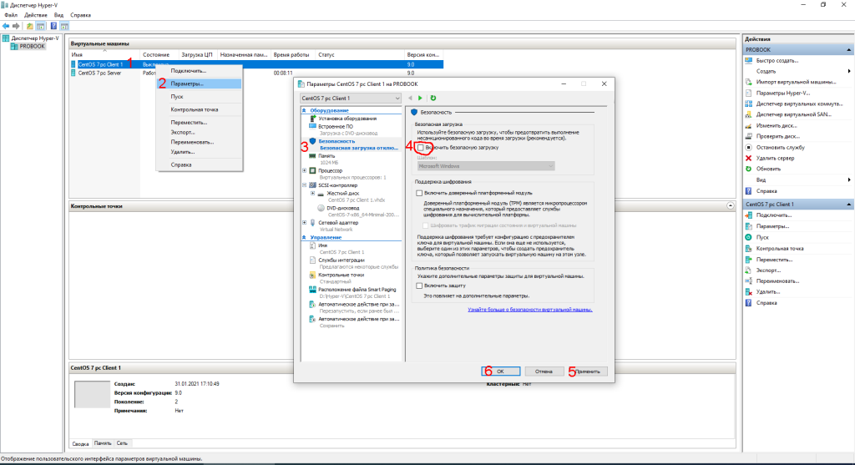Screen dimensions: 855x465
Task: Switch to the Память tab
Action: pyautogui.click(x=102, y=443)
